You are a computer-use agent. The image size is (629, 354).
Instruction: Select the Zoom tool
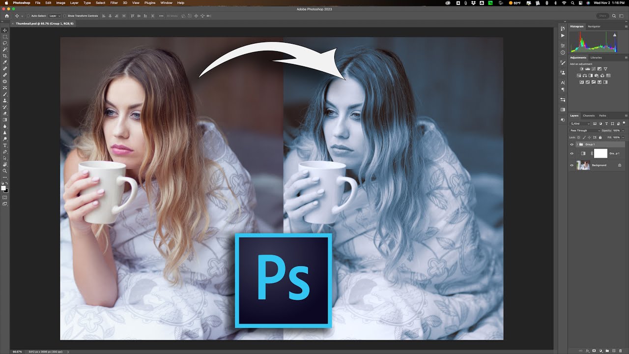coord(5,171)
